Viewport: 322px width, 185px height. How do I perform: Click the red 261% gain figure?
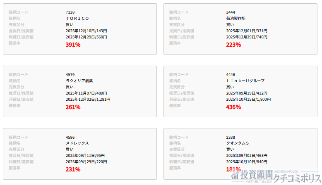click(73, 107)
